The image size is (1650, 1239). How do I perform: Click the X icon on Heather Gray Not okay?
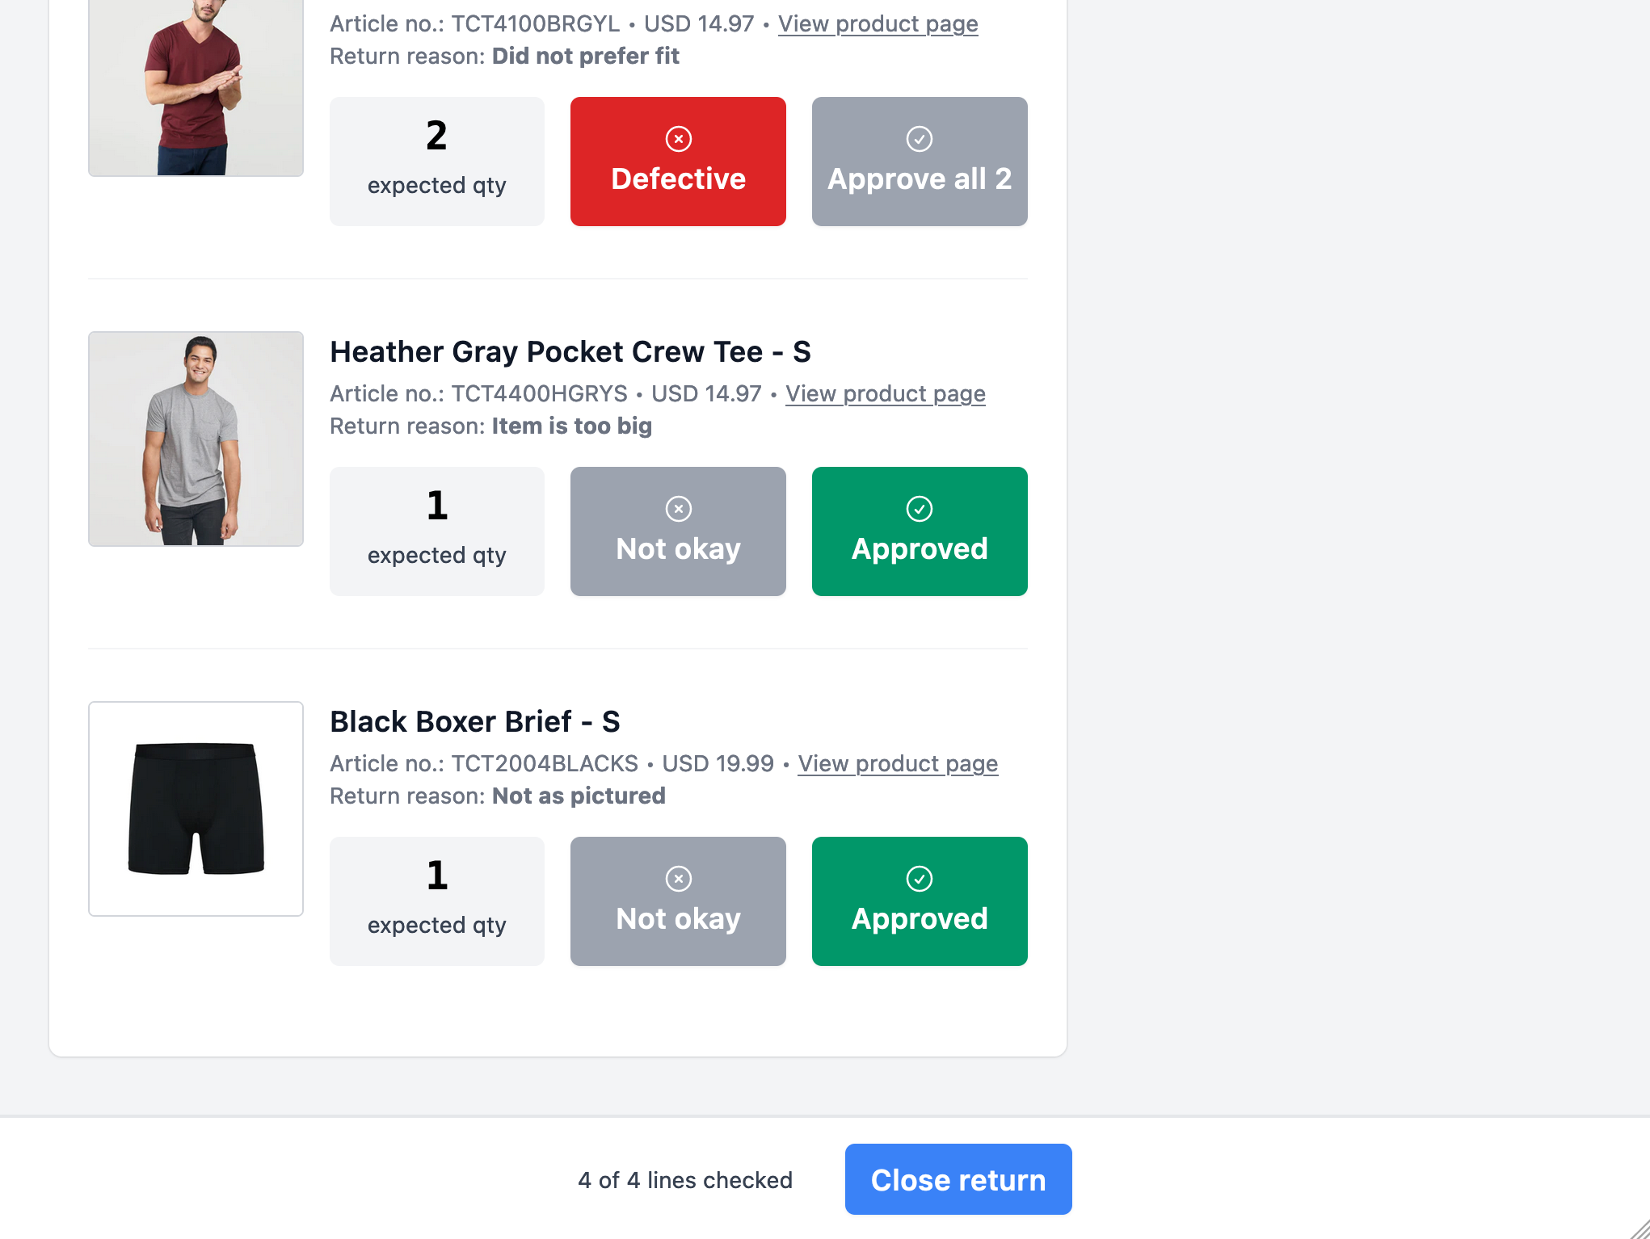[x=678, y=509]
